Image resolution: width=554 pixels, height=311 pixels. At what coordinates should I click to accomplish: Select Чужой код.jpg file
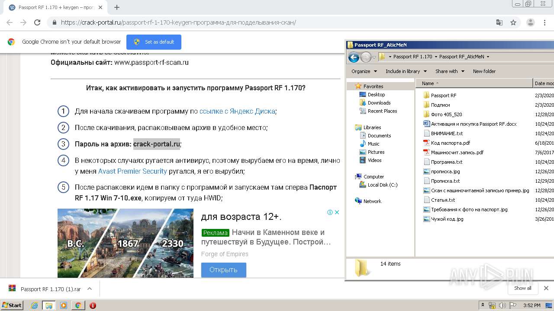point(447,219)
